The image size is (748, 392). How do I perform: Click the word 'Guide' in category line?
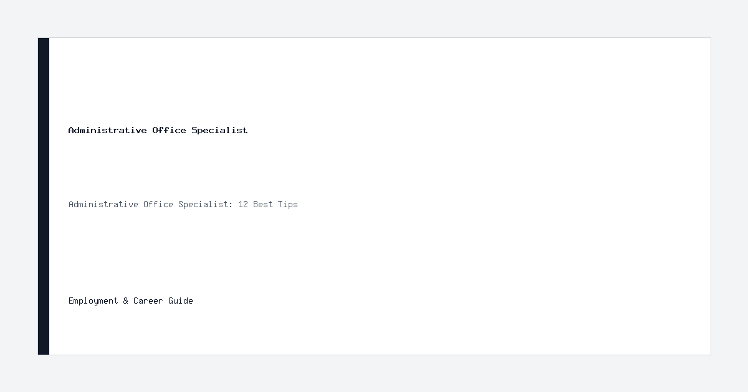click(x=181, y=301)
